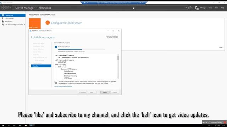Open the Manage menu

pyautogui.click(x=203, y=8)
